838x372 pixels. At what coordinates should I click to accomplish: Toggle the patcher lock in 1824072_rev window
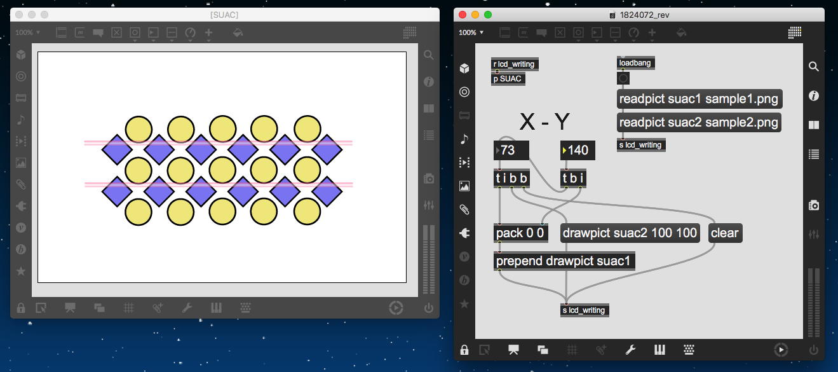pos(464,350)
